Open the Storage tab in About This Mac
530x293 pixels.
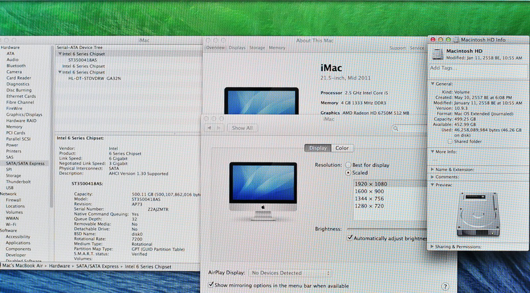(x=257, y=48)
